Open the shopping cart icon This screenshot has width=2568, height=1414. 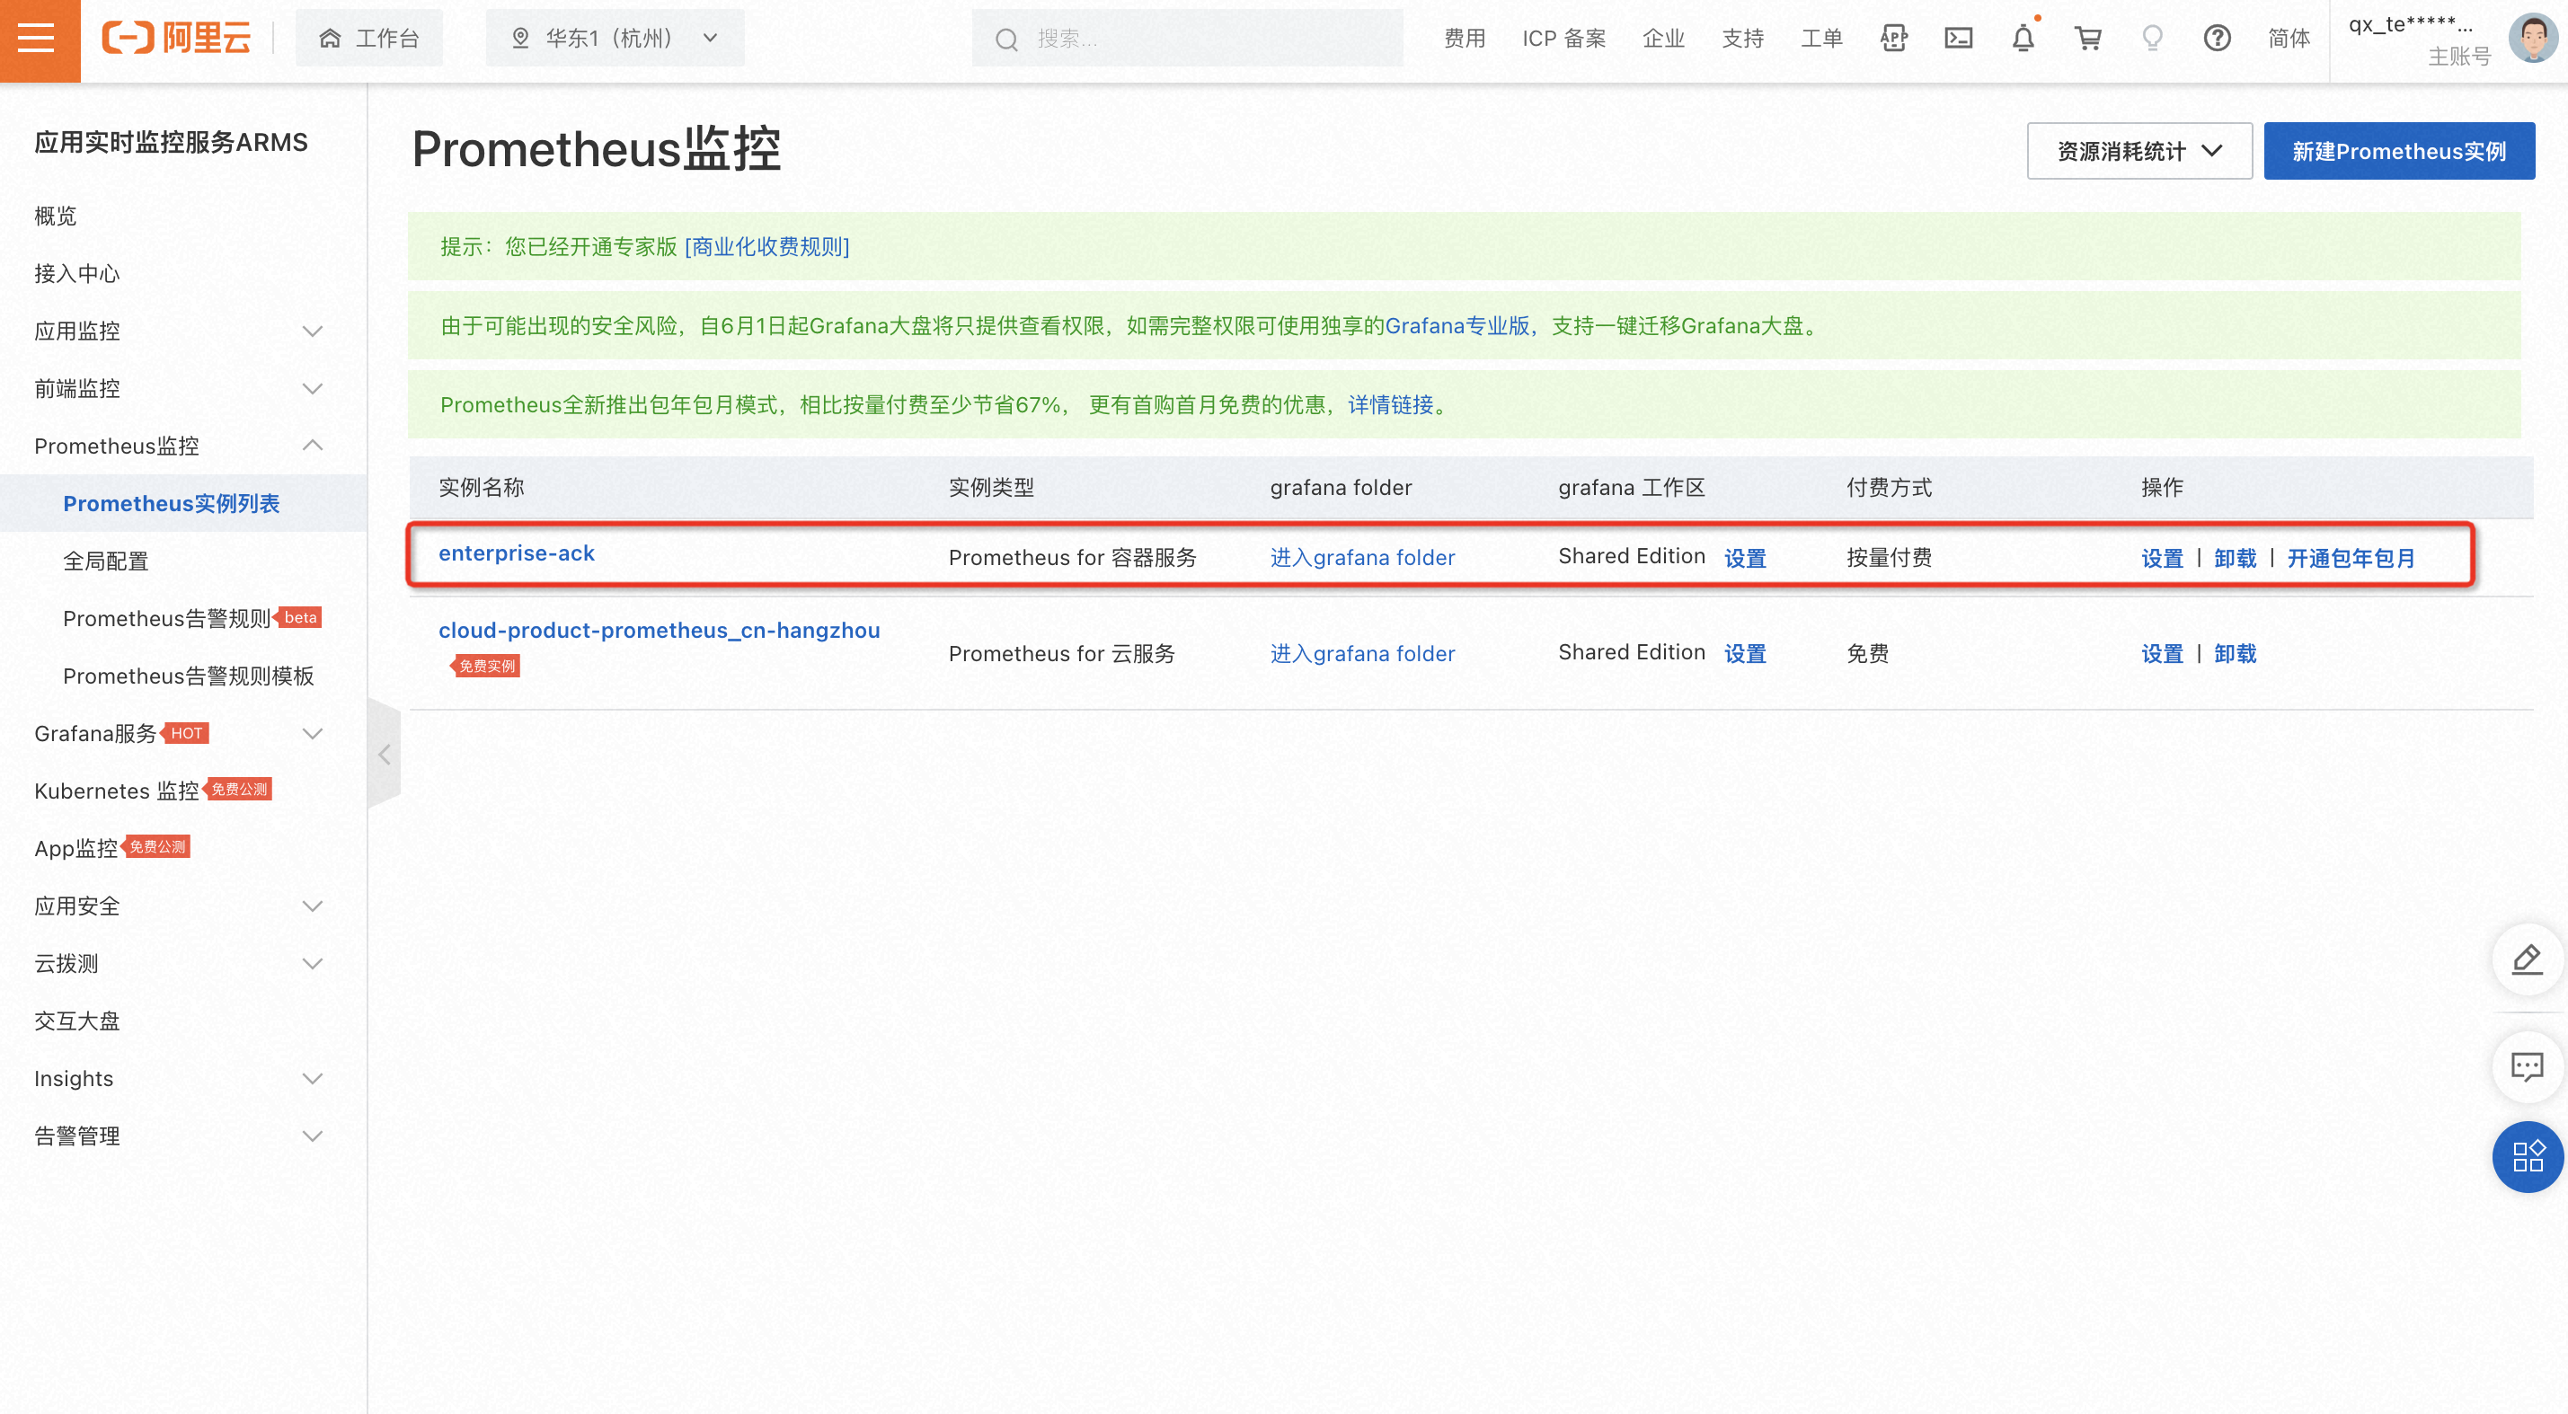tap(2087, 39)
